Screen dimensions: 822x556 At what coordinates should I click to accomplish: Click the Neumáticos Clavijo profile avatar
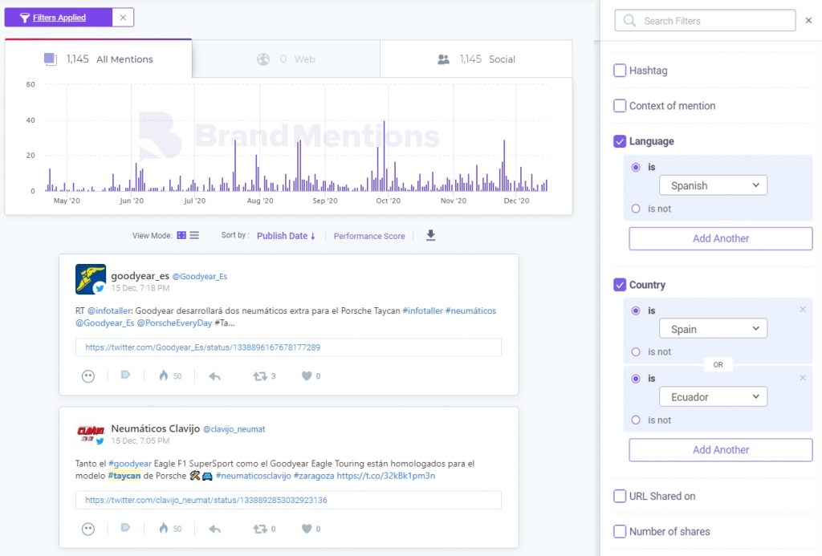[x=91, y=432]
